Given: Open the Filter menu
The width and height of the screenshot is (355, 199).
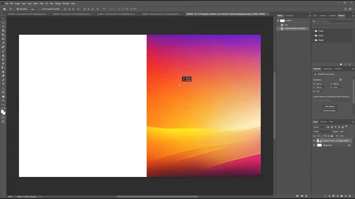Looking at the screenshot, I should [x=42, y=4].
